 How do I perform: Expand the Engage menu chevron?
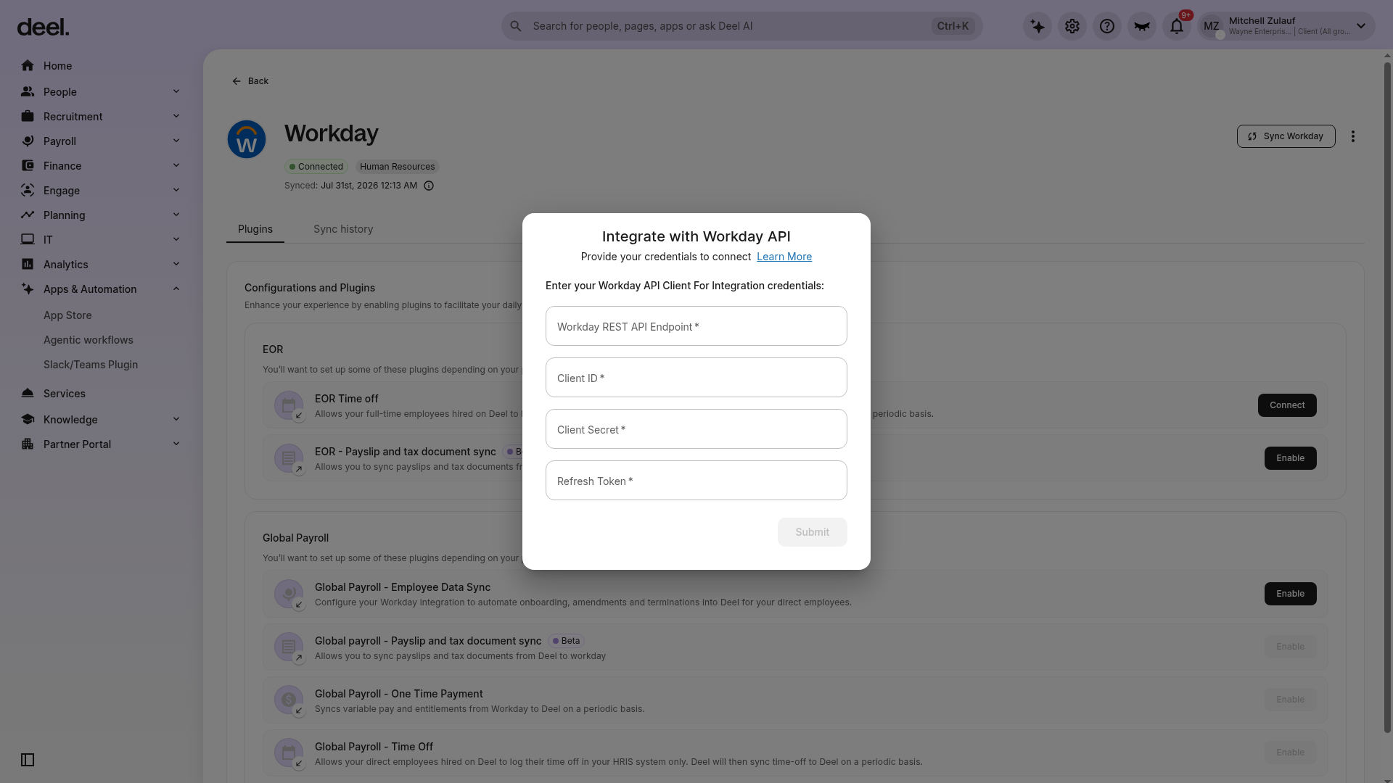click(176, 190)
